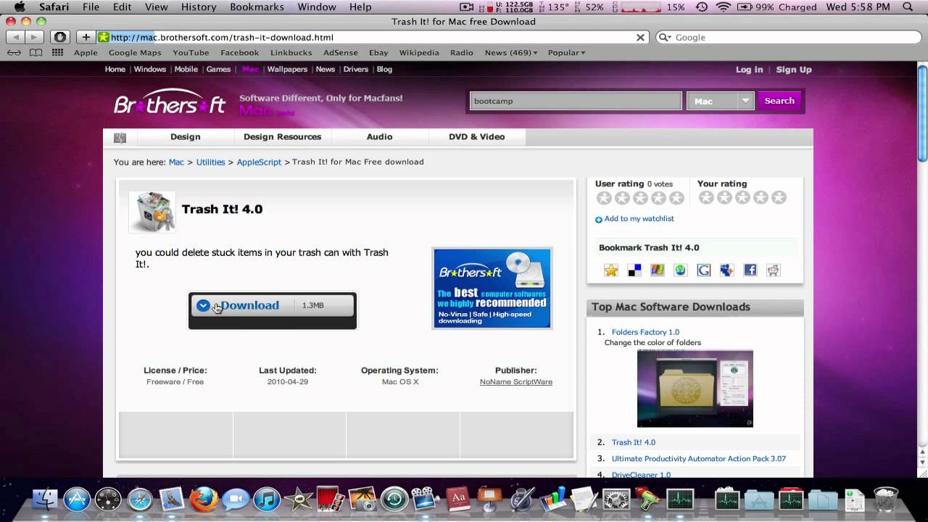Click the Add Bookmark plus button
The image size is (928, 522).
point(86,37)
